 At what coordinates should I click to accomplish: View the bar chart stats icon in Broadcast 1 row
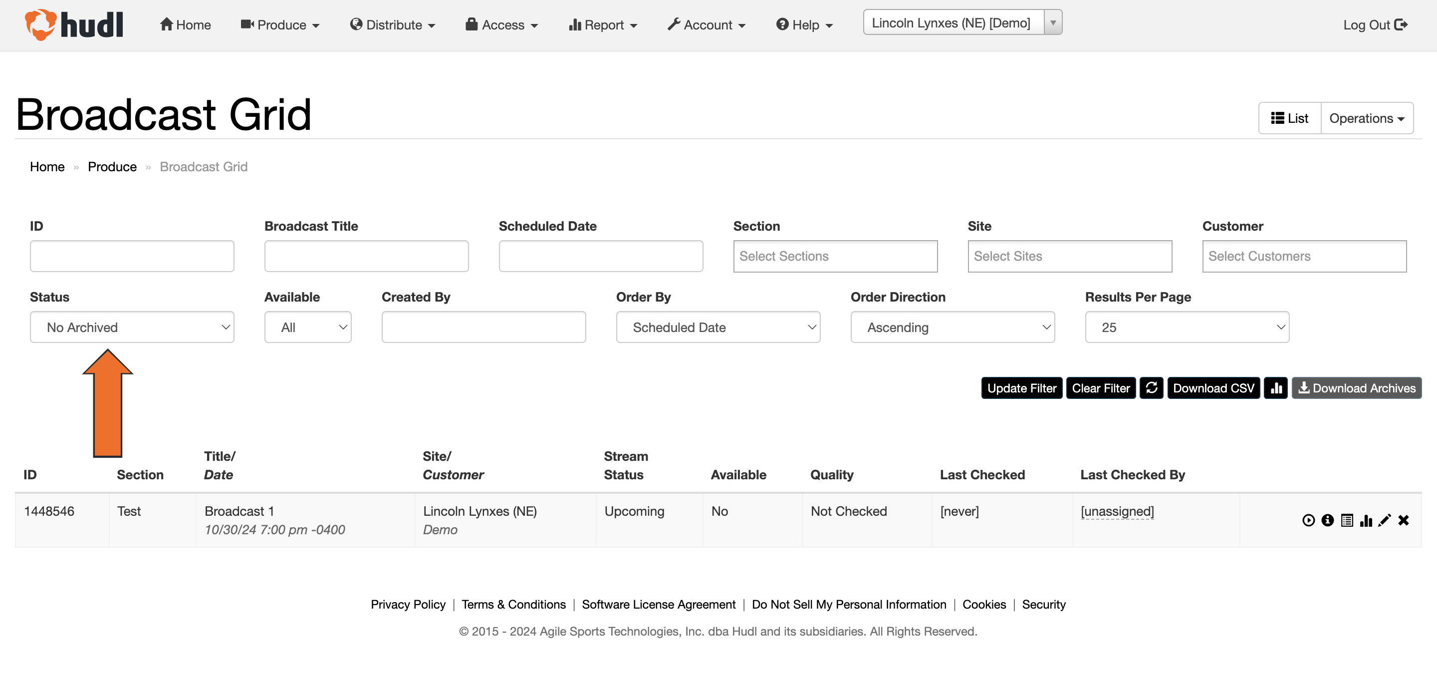click(1366, 520)
